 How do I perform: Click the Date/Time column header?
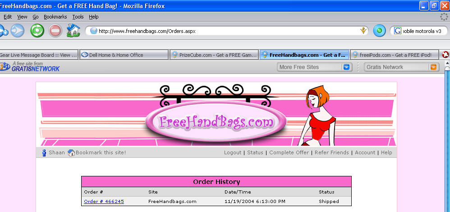(238, 192)
